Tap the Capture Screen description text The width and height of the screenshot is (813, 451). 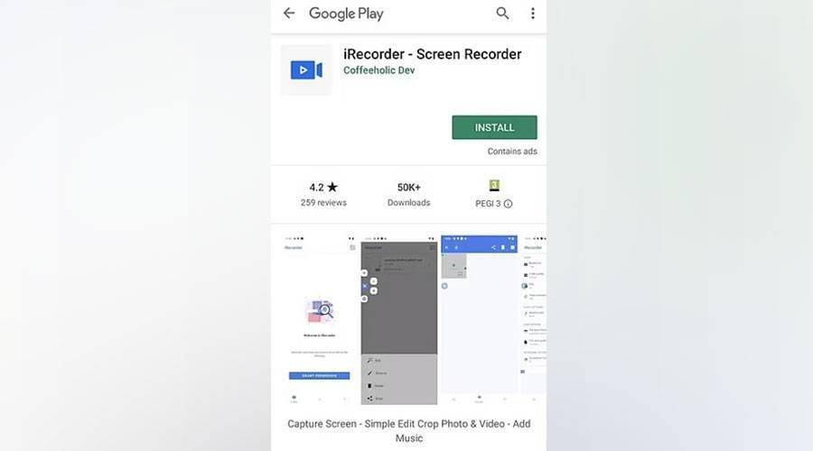[x=408, y=431]
